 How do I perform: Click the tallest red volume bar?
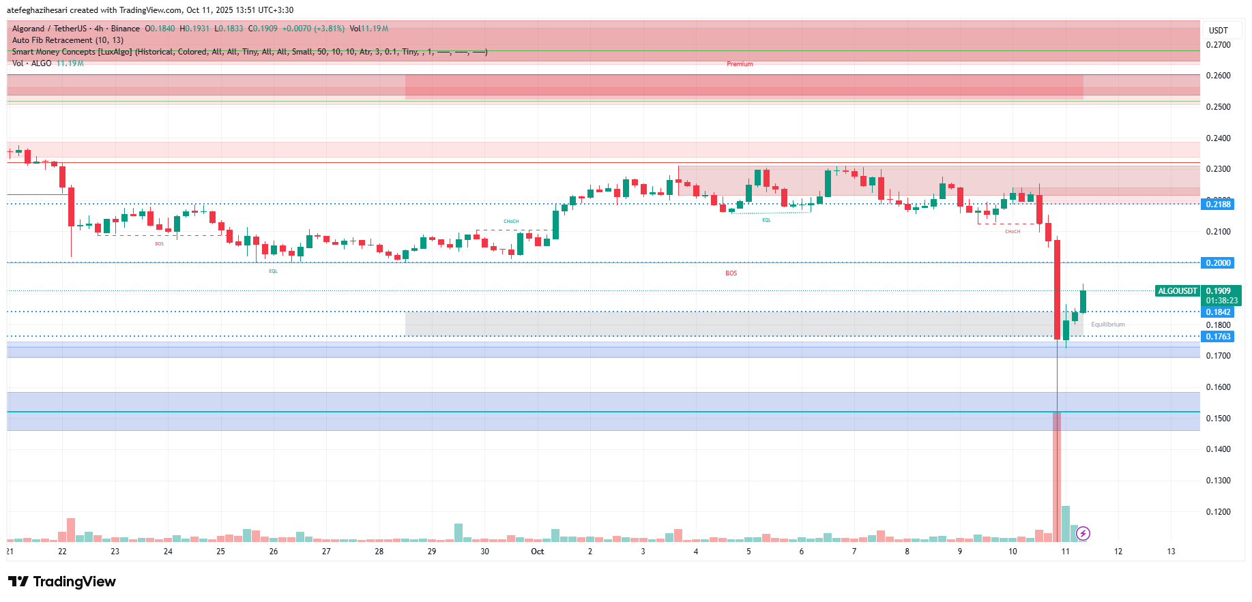pyautogui.click(x=1057, y=477)
